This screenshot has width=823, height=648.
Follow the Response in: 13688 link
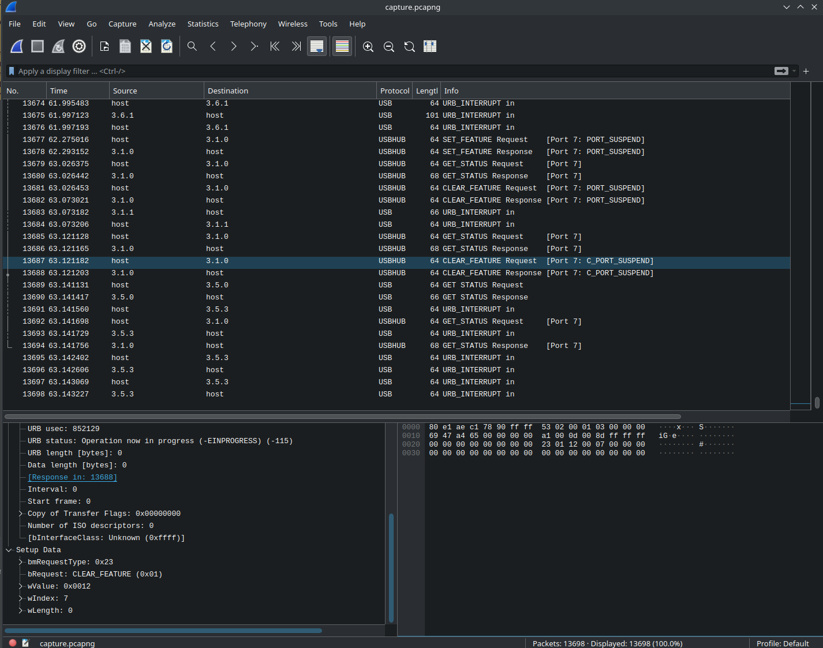point(72,477)
